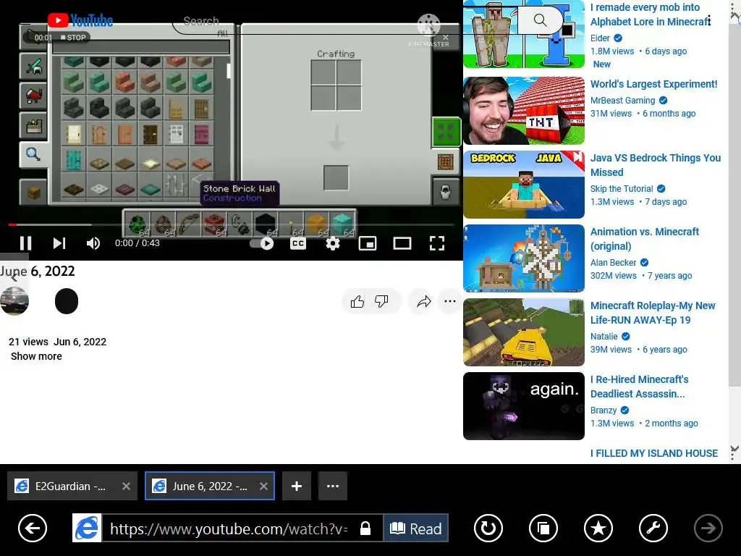
Task: Click Internet Explorer site icon in address bar
Action: [x=87, y=528]
